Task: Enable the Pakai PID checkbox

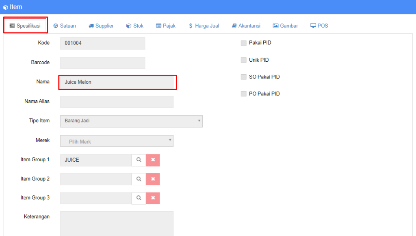Action: (244, 43)
